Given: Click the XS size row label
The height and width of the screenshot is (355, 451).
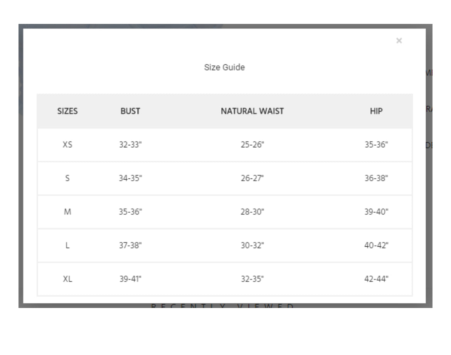Looking at the screenshot, I should (67, 145).
